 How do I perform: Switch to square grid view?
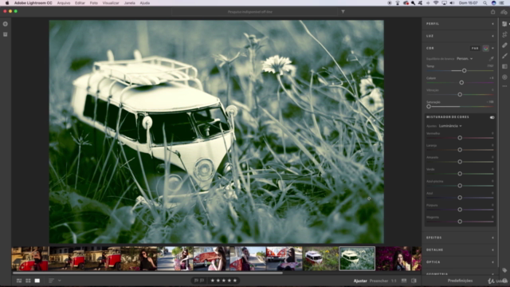(x=28, y=281)
